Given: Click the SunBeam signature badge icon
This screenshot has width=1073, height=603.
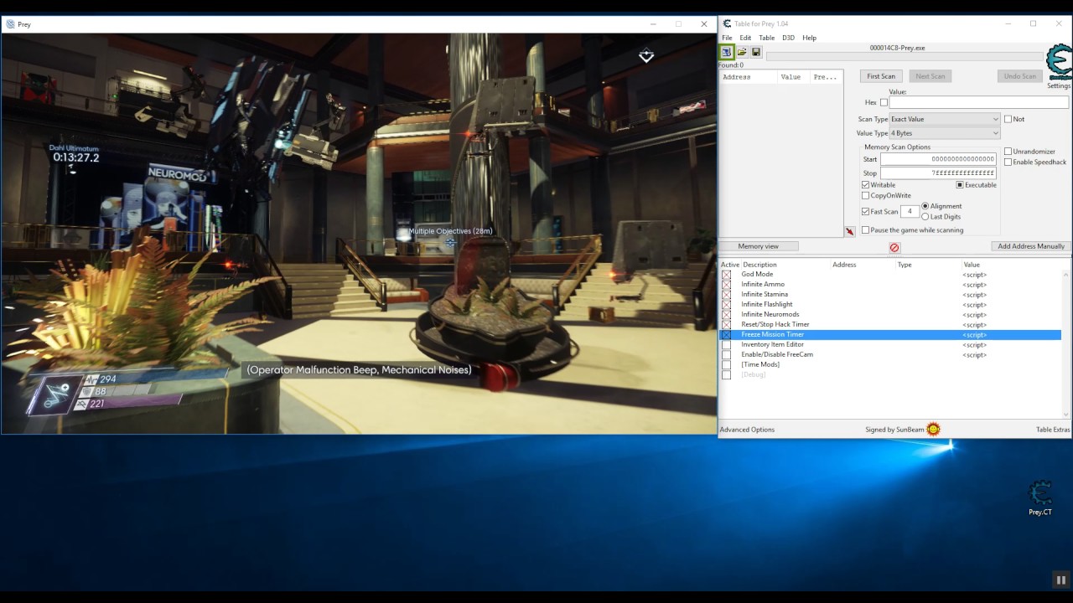Looking at the screenshot, I should click(x=933, y=430).
